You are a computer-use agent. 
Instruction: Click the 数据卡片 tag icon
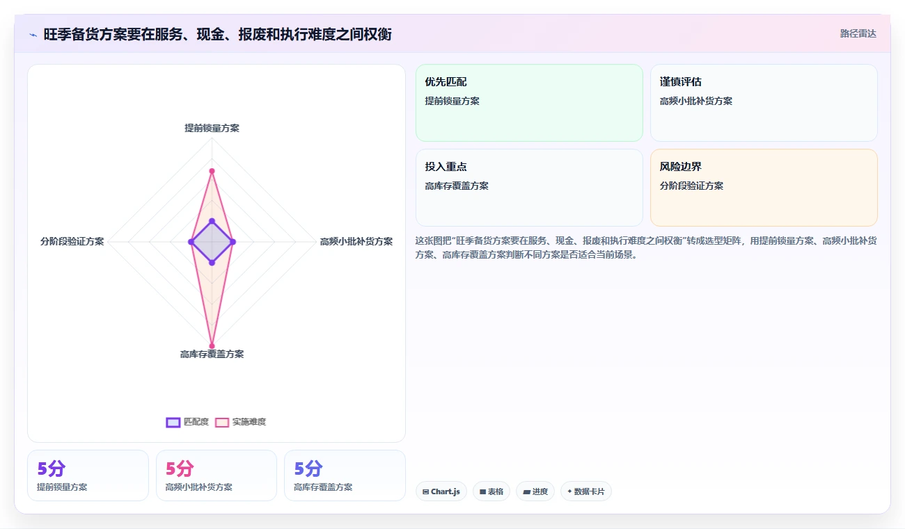569,491
